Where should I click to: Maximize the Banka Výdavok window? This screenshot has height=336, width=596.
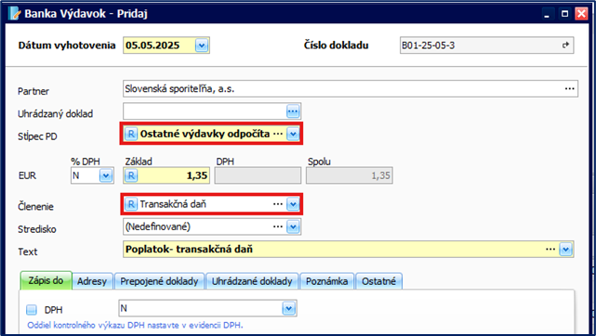[564, 14]
